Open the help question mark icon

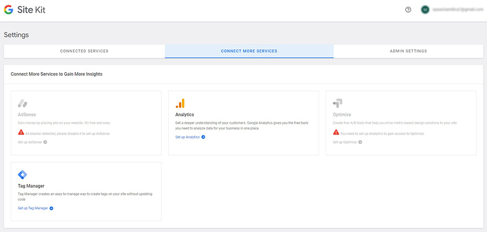[408, 10]
